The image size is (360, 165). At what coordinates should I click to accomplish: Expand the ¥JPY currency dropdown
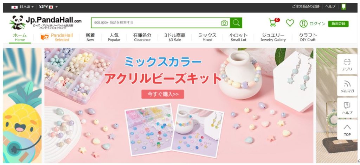tap(48, 7)
